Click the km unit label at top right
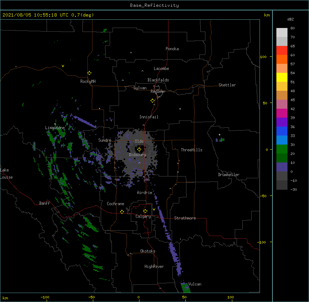 coord(267,15)
